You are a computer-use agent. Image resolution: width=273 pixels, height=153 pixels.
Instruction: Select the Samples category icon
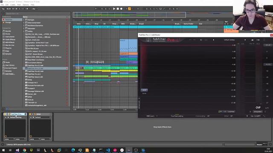click(x=4, y=54)
